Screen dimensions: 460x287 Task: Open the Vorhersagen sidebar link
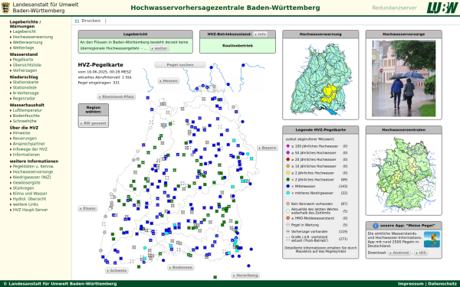coord(25,70)
